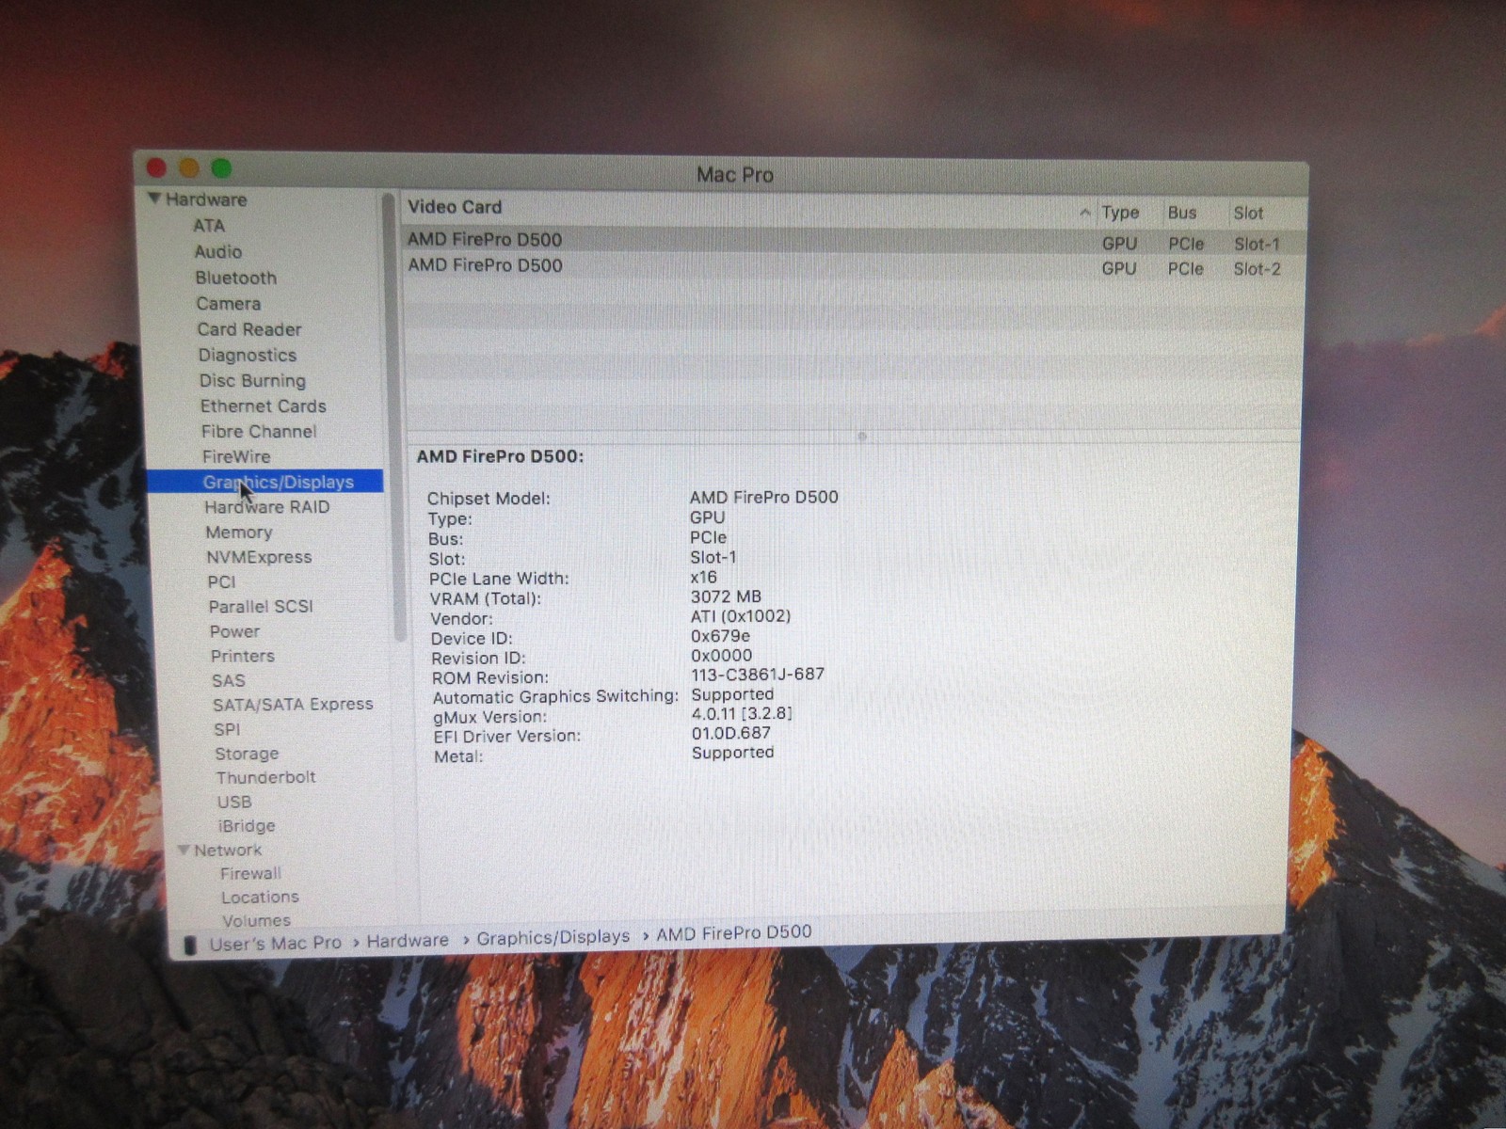Open the USB entry
This screenshot has height=1129, width=1506.
click(234, 802)
